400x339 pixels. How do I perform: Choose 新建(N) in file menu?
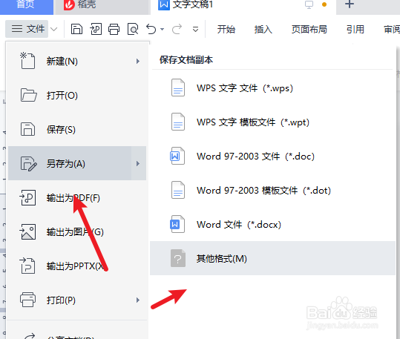coord(77,62)
